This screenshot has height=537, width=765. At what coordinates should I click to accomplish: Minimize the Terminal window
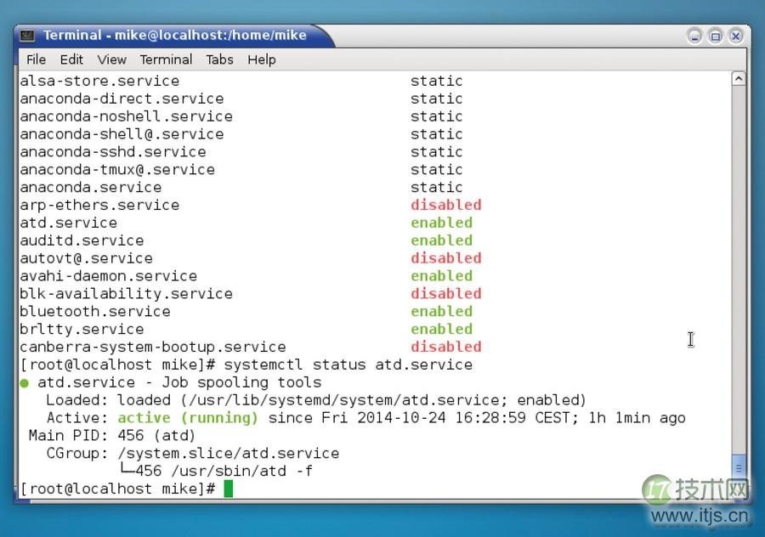(x=694, y=36)
